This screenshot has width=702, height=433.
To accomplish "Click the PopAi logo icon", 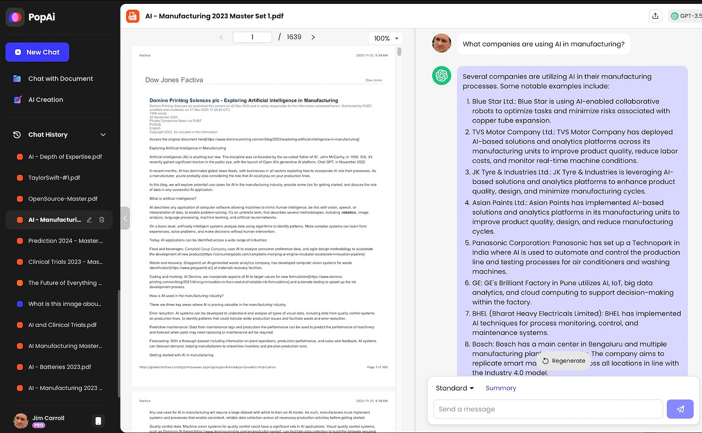I will 15,17.
